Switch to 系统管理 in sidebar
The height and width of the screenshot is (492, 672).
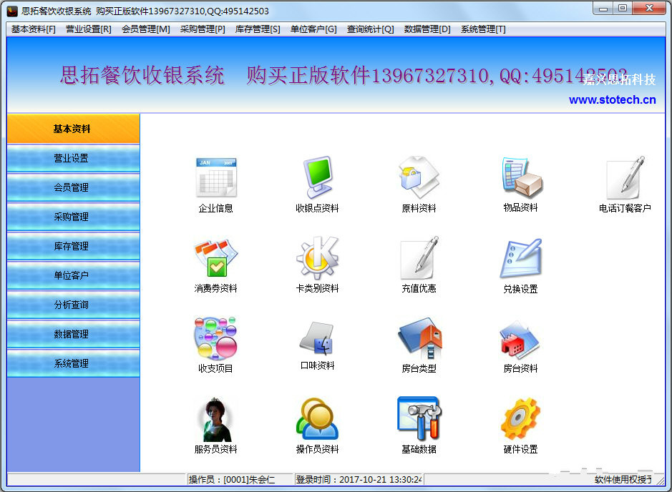click(x=73, y=363)
